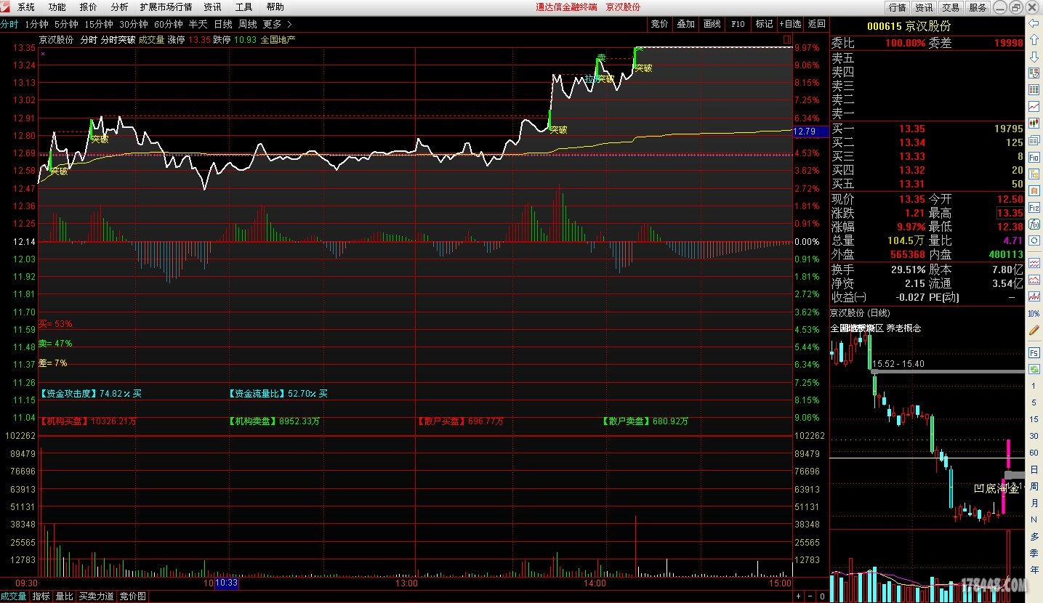The image size is (1043, 603).
Task: Click the up arrow icon in sidebar
Action: click(1034, 41)
